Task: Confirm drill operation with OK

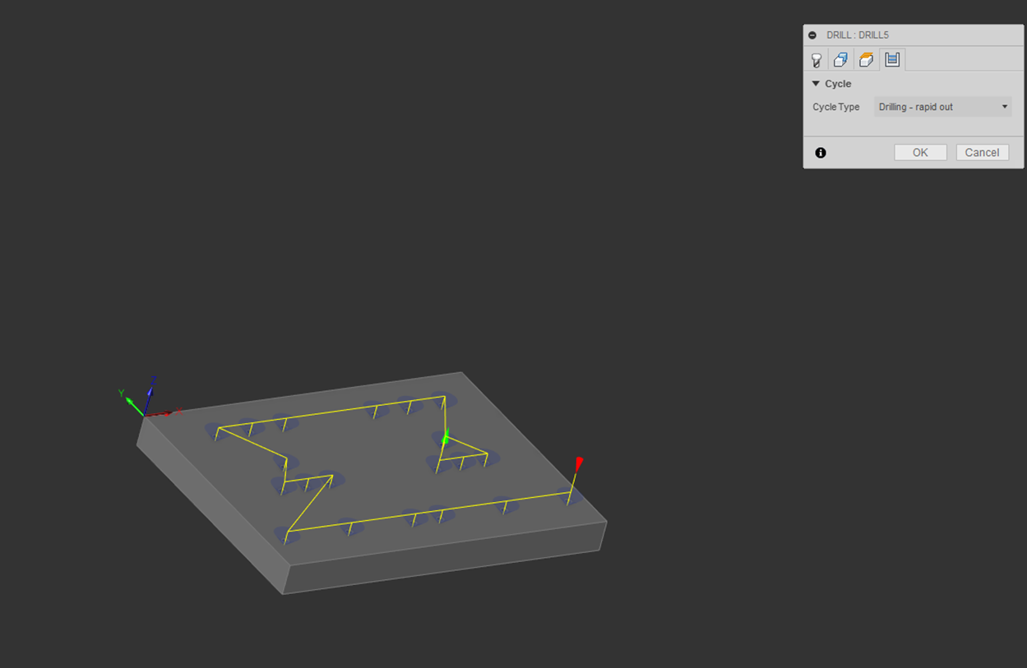Action: point(920,153)
